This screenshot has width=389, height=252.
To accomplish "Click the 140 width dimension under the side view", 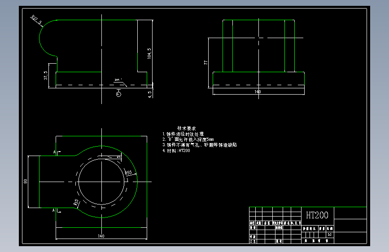I will point(258,92).
